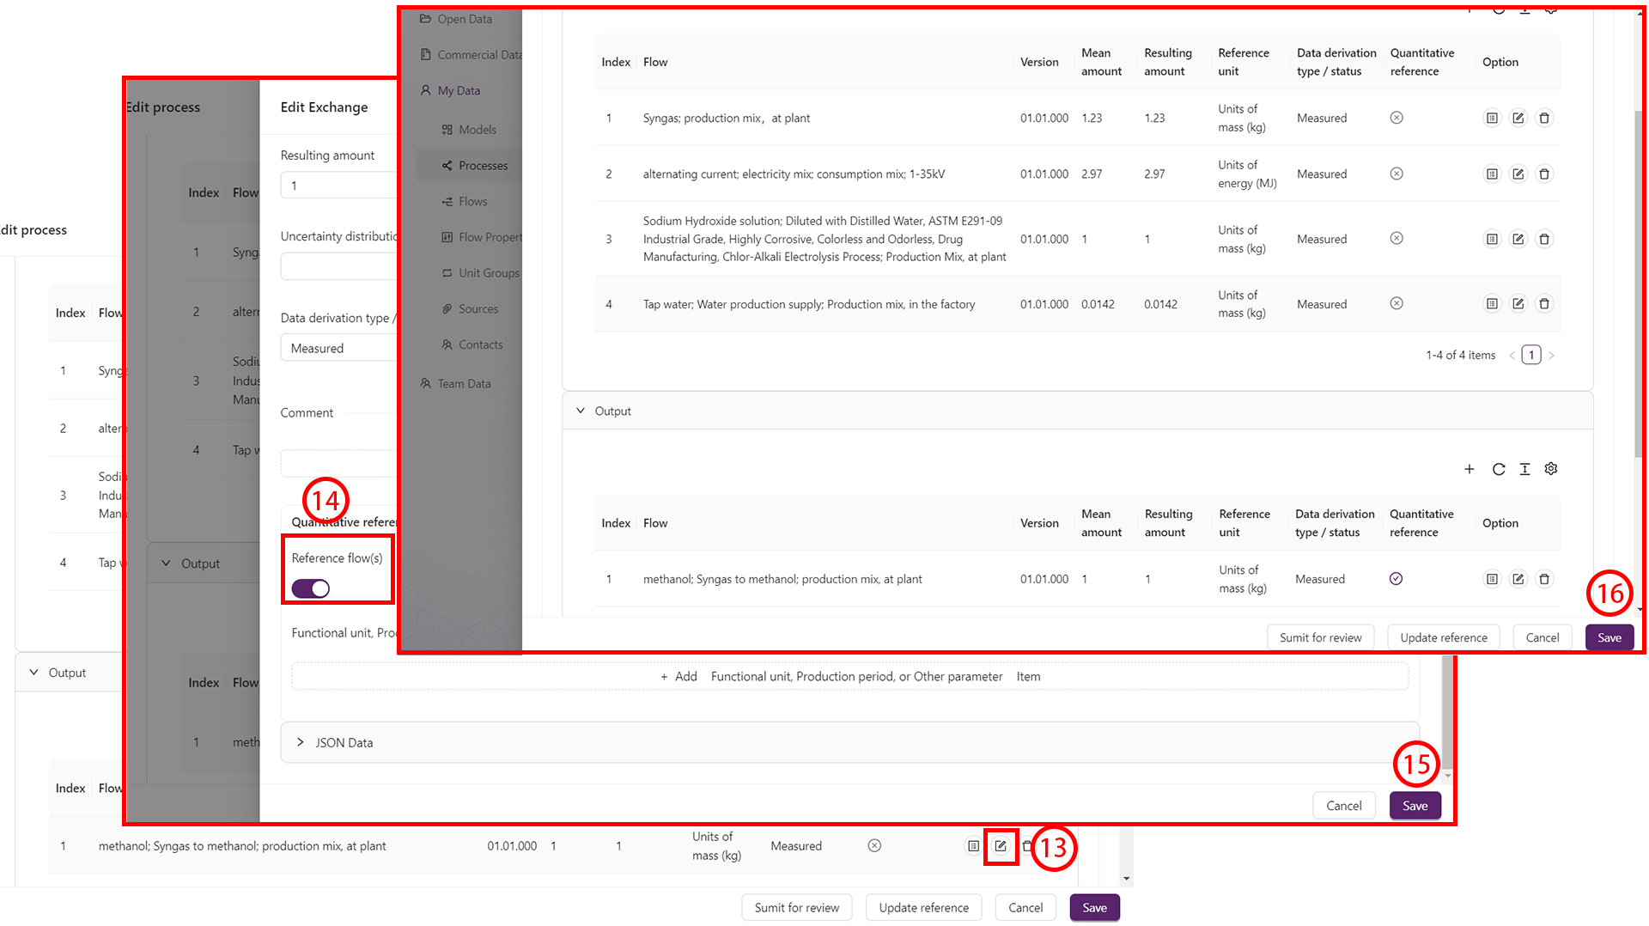Image resolution: width=1649 pixels, height=926 pixels.
Task: Click Add Functional unit, Production period item
Action: tap(849, 677)
